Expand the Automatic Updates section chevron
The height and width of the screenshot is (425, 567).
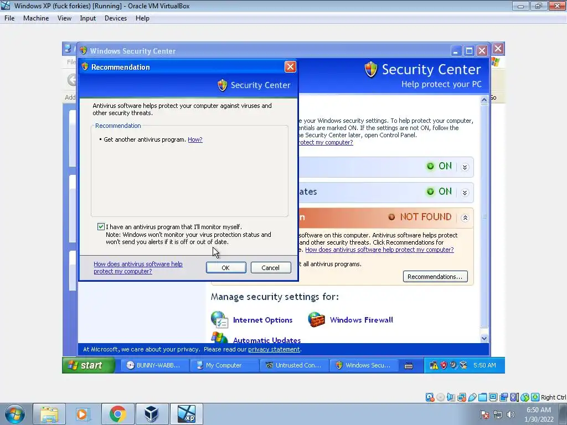pos(465,192)
